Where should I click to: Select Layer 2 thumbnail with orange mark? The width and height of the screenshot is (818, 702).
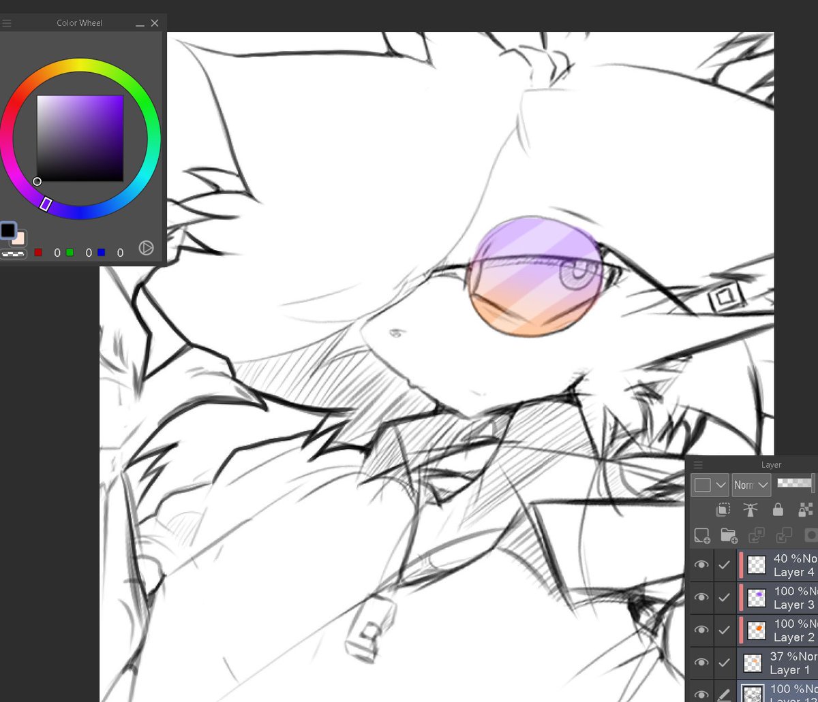(x=756, y=631)
